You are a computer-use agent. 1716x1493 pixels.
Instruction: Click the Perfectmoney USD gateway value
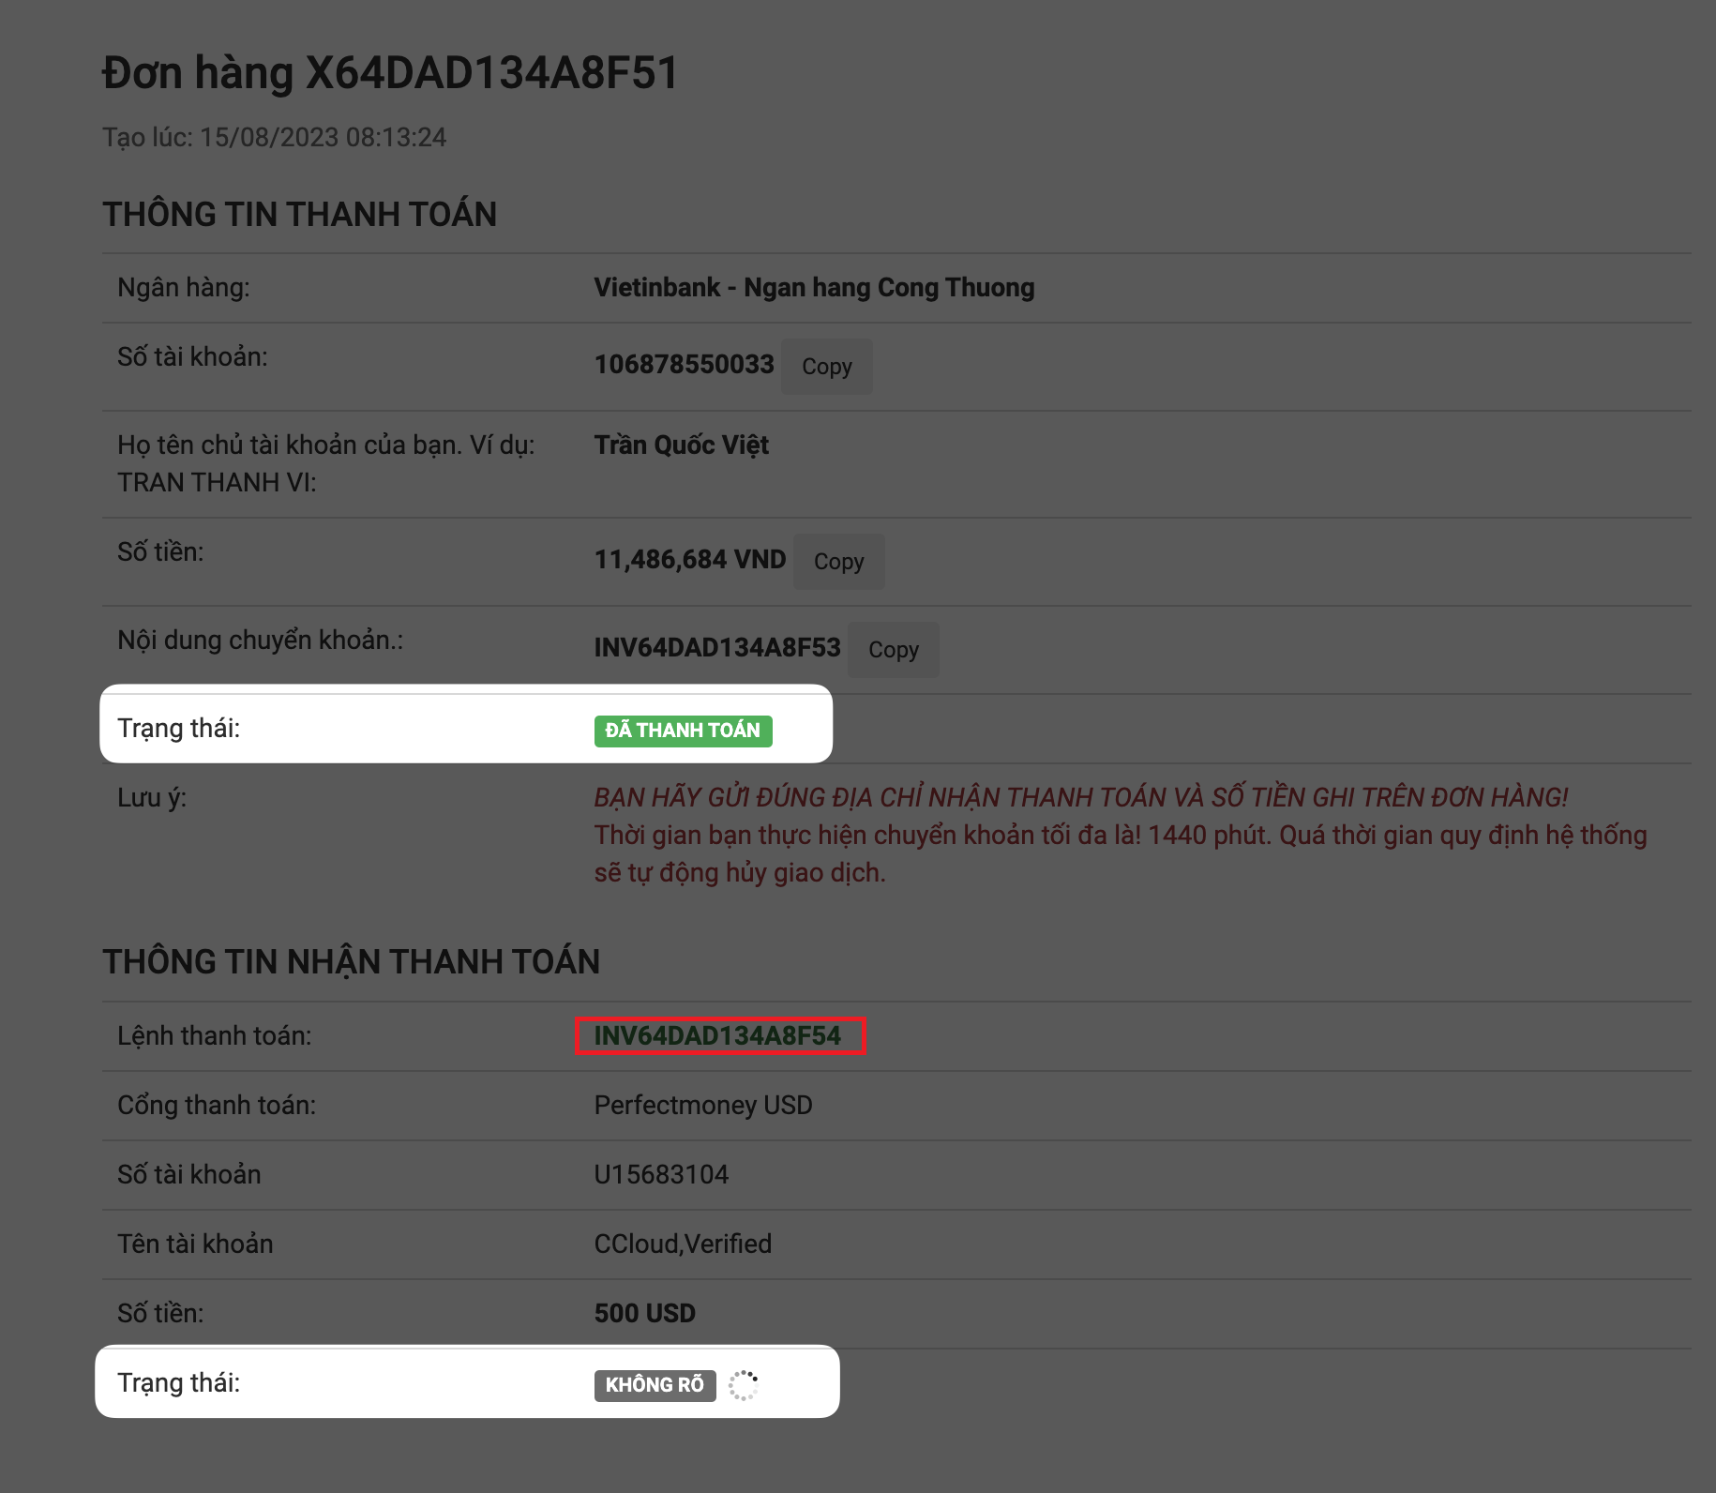(703, 1106)
